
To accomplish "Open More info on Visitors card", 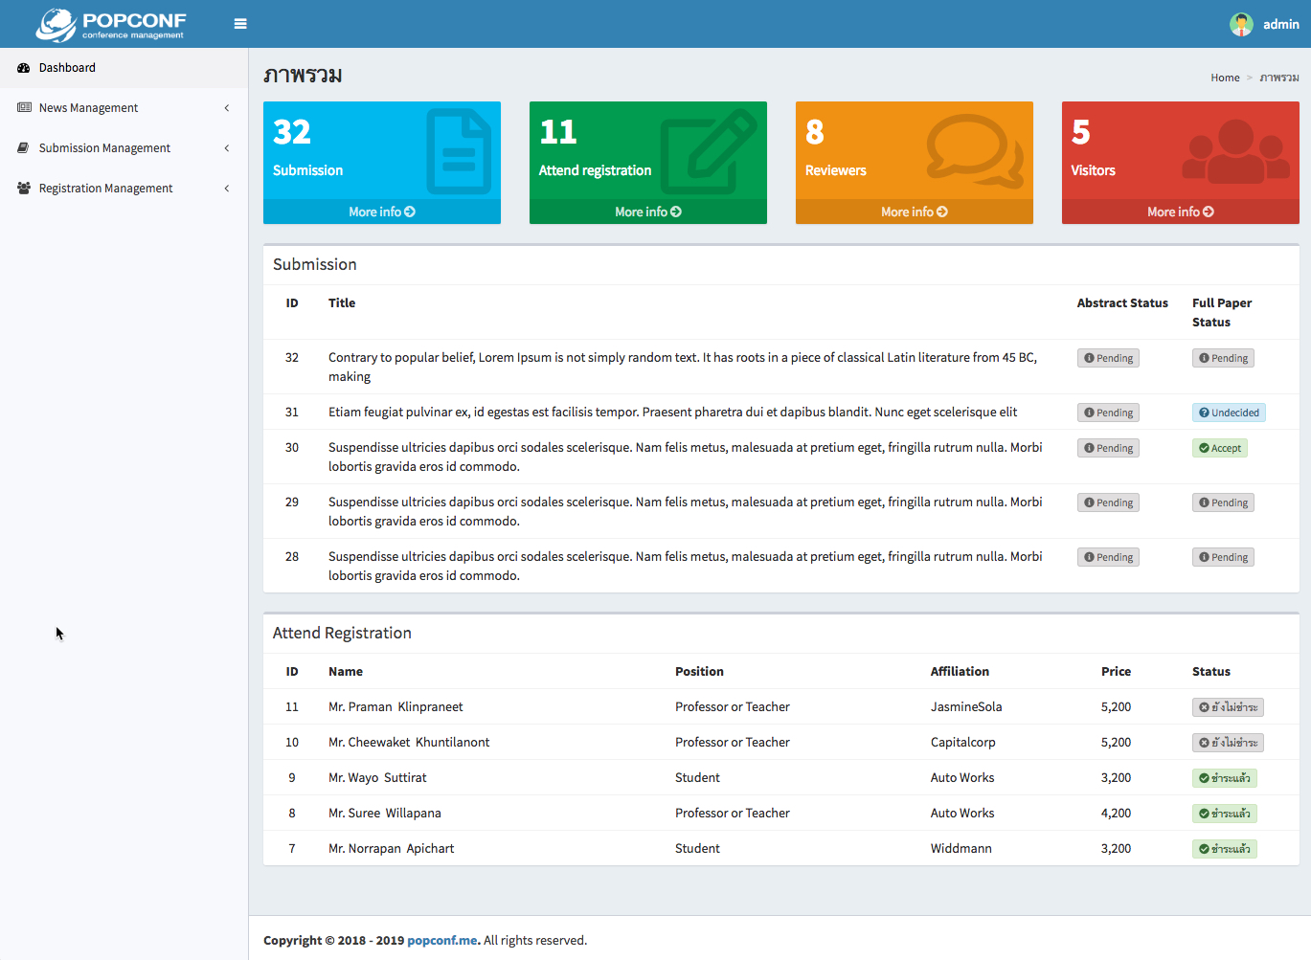I will coord(1180,212).
